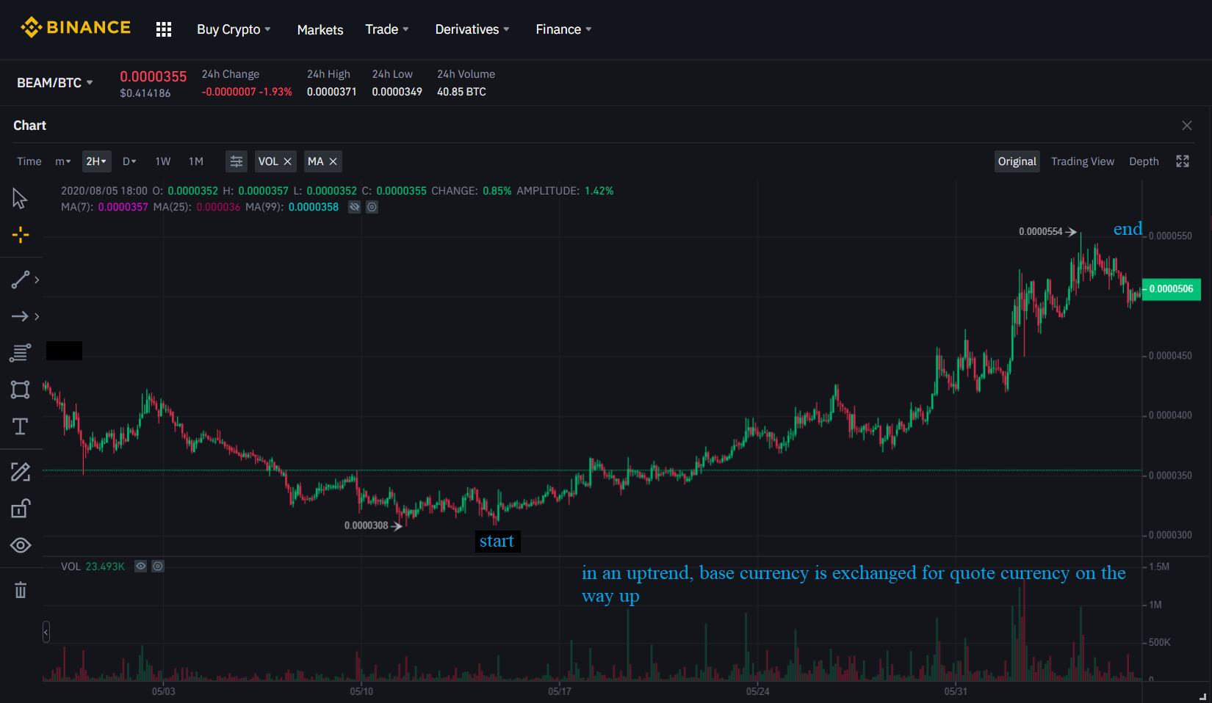Close the Chart panel
The image size is (1212, 703).
click(1187, 125)
